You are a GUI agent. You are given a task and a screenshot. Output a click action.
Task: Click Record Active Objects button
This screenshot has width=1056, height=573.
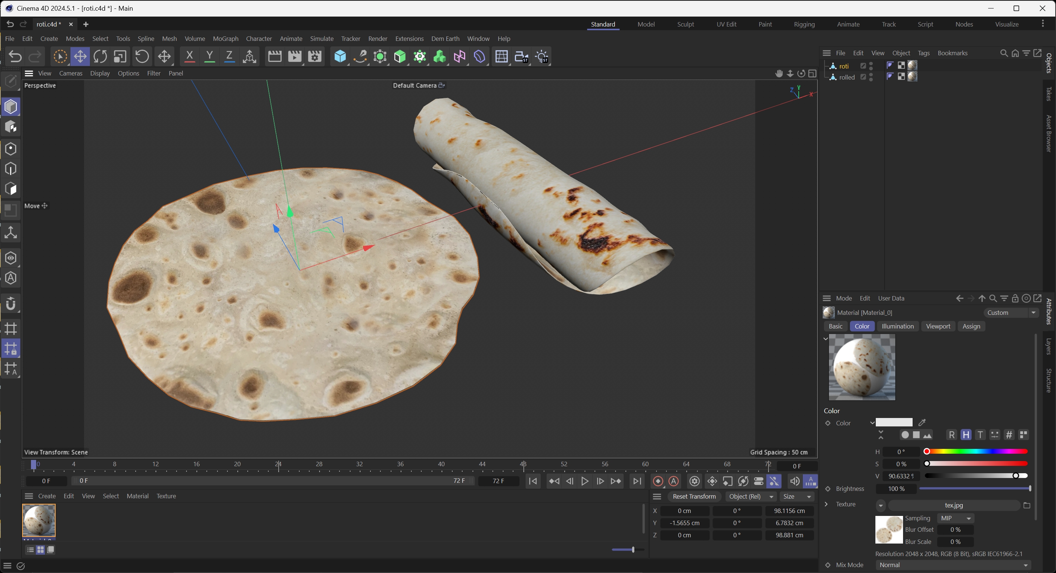pyautogui.click(x=658, y=481)
